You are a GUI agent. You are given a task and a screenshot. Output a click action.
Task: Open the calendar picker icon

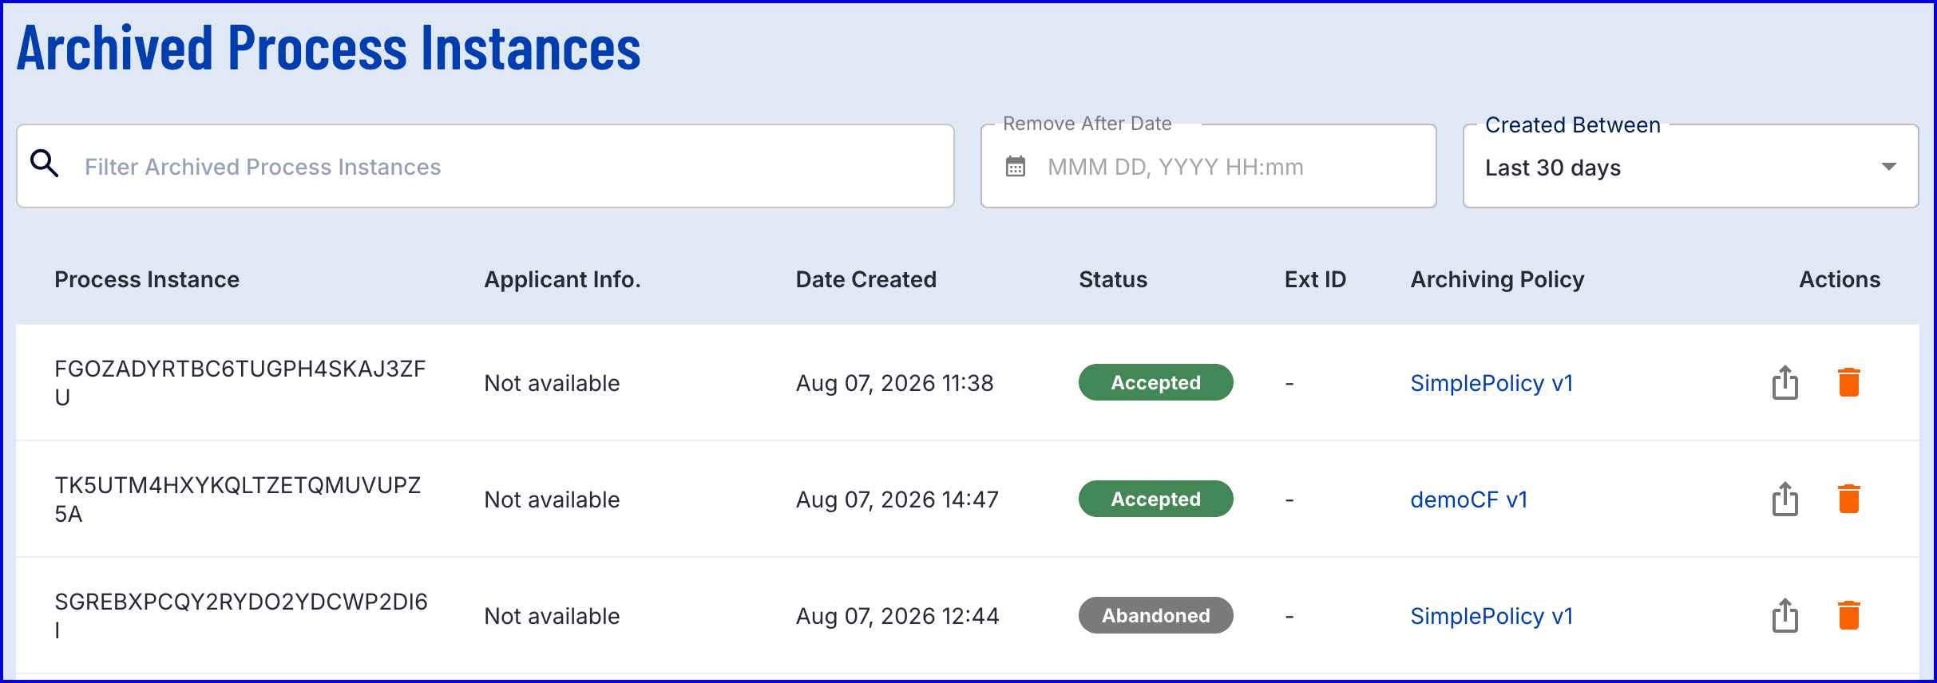pos(1016,167)
